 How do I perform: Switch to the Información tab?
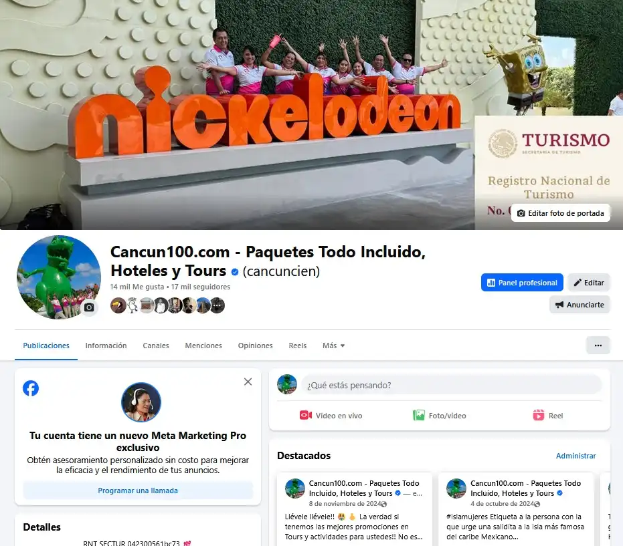[x=106, y=346]
